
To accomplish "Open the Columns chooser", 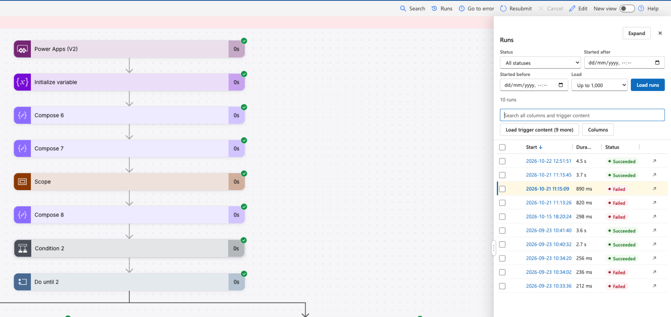I will coord(598,129).
